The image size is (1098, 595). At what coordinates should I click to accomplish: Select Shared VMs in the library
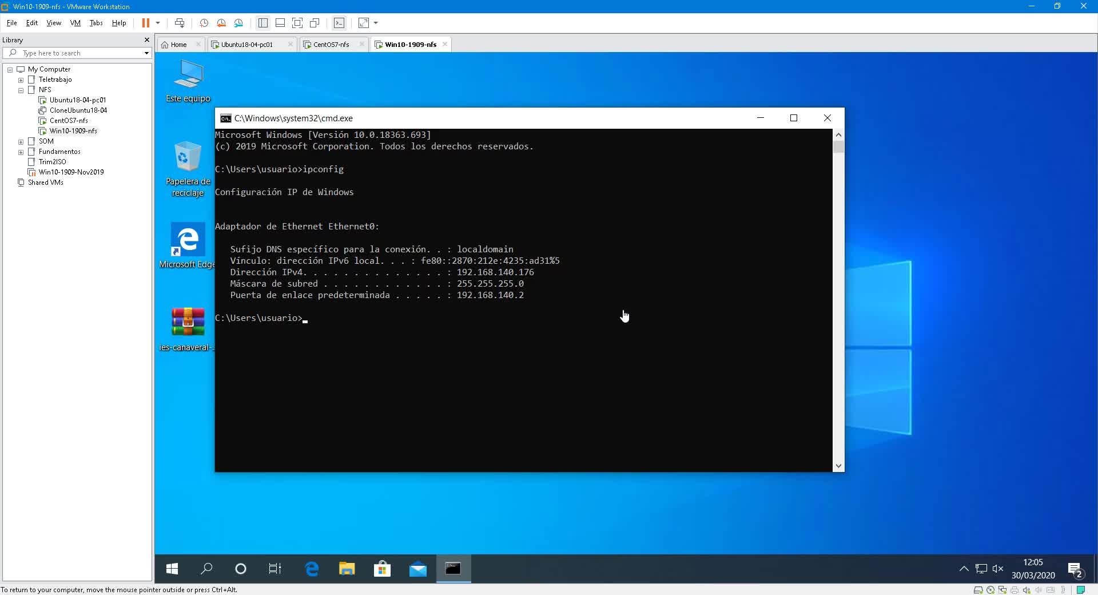click(x=45, y=183)
